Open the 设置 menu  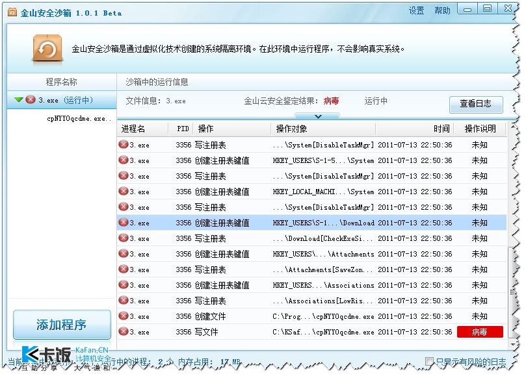(416, 11)
